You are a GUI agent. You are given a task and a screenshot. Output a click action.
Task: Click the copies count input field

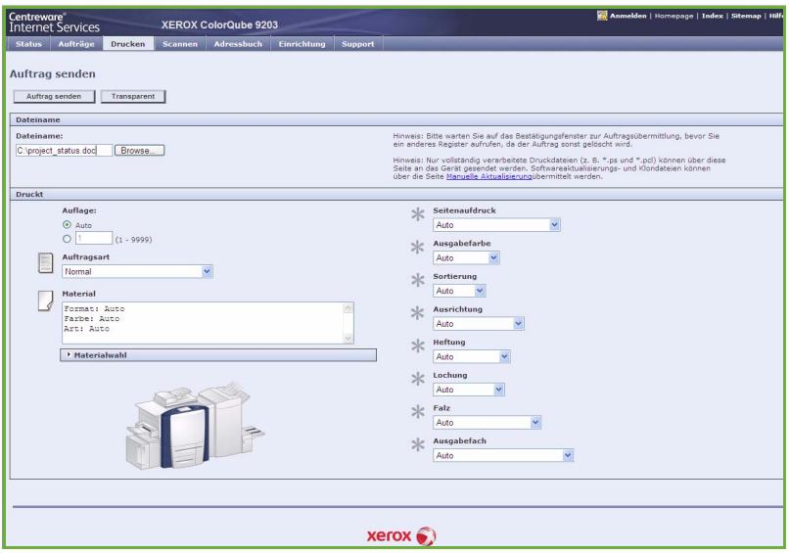tap(94, 238)
